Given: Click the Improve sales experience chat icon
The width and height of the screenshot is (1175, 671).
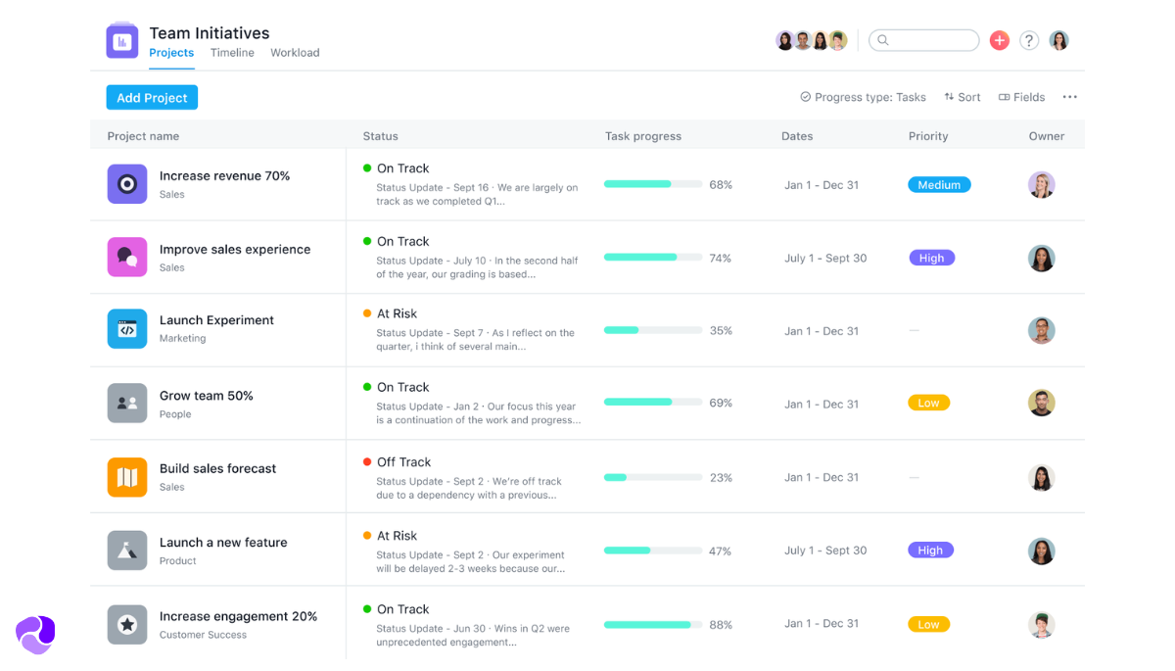Looking at the screenshot, I should 127,257.
